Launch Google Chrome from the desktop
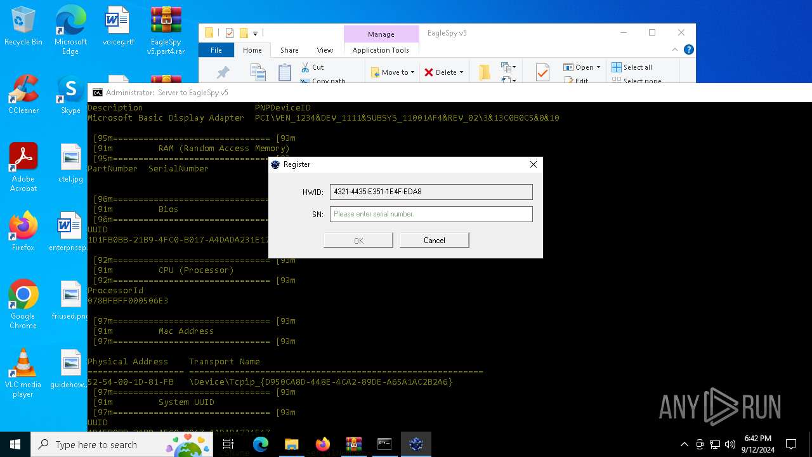This screenshot has height=457, width=812. (23, 305)
